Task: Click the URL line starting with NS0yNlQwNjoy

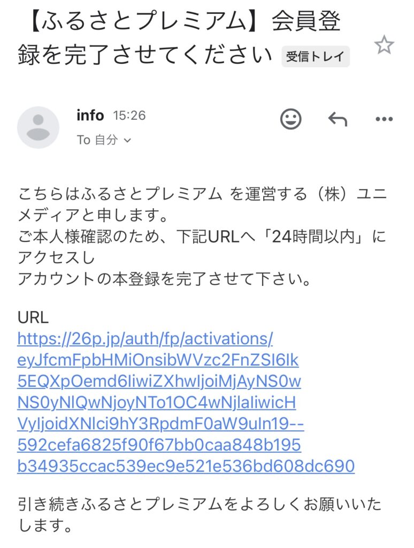Action: (157, 402)
